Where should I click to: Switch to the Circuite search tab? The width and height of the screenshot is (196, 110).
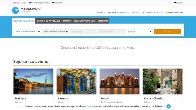67,21
